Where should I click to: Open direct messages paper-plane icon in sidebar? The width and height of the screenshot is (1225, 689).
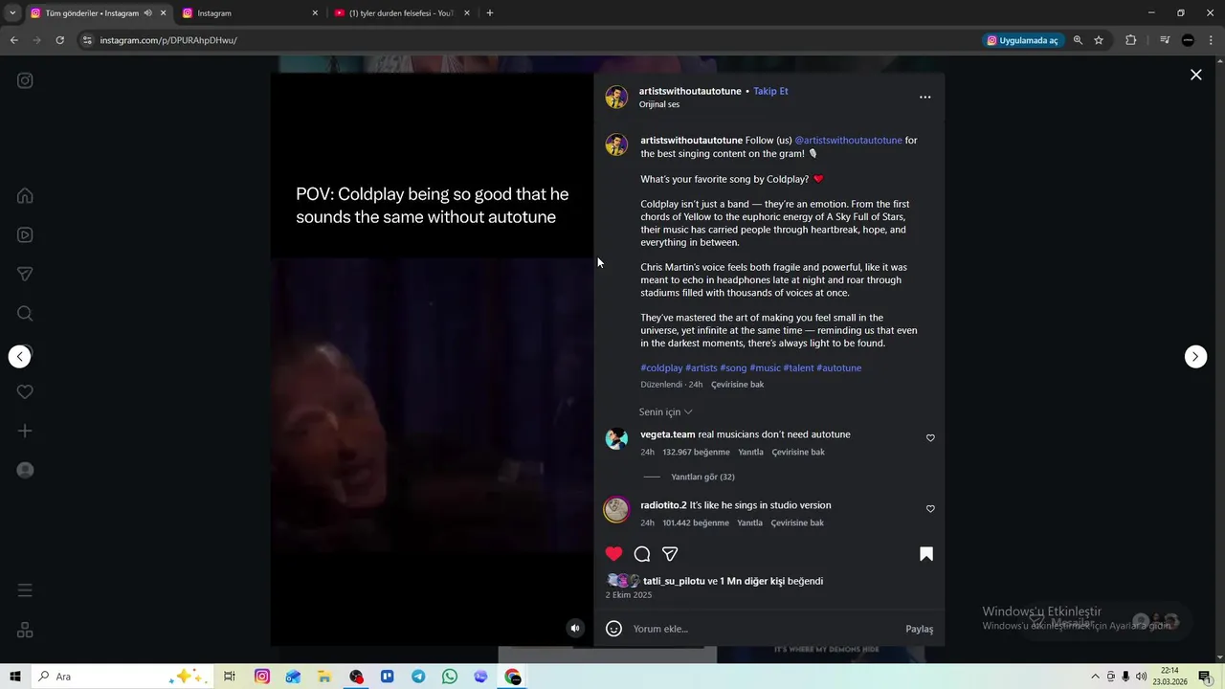tap(25, 274)
